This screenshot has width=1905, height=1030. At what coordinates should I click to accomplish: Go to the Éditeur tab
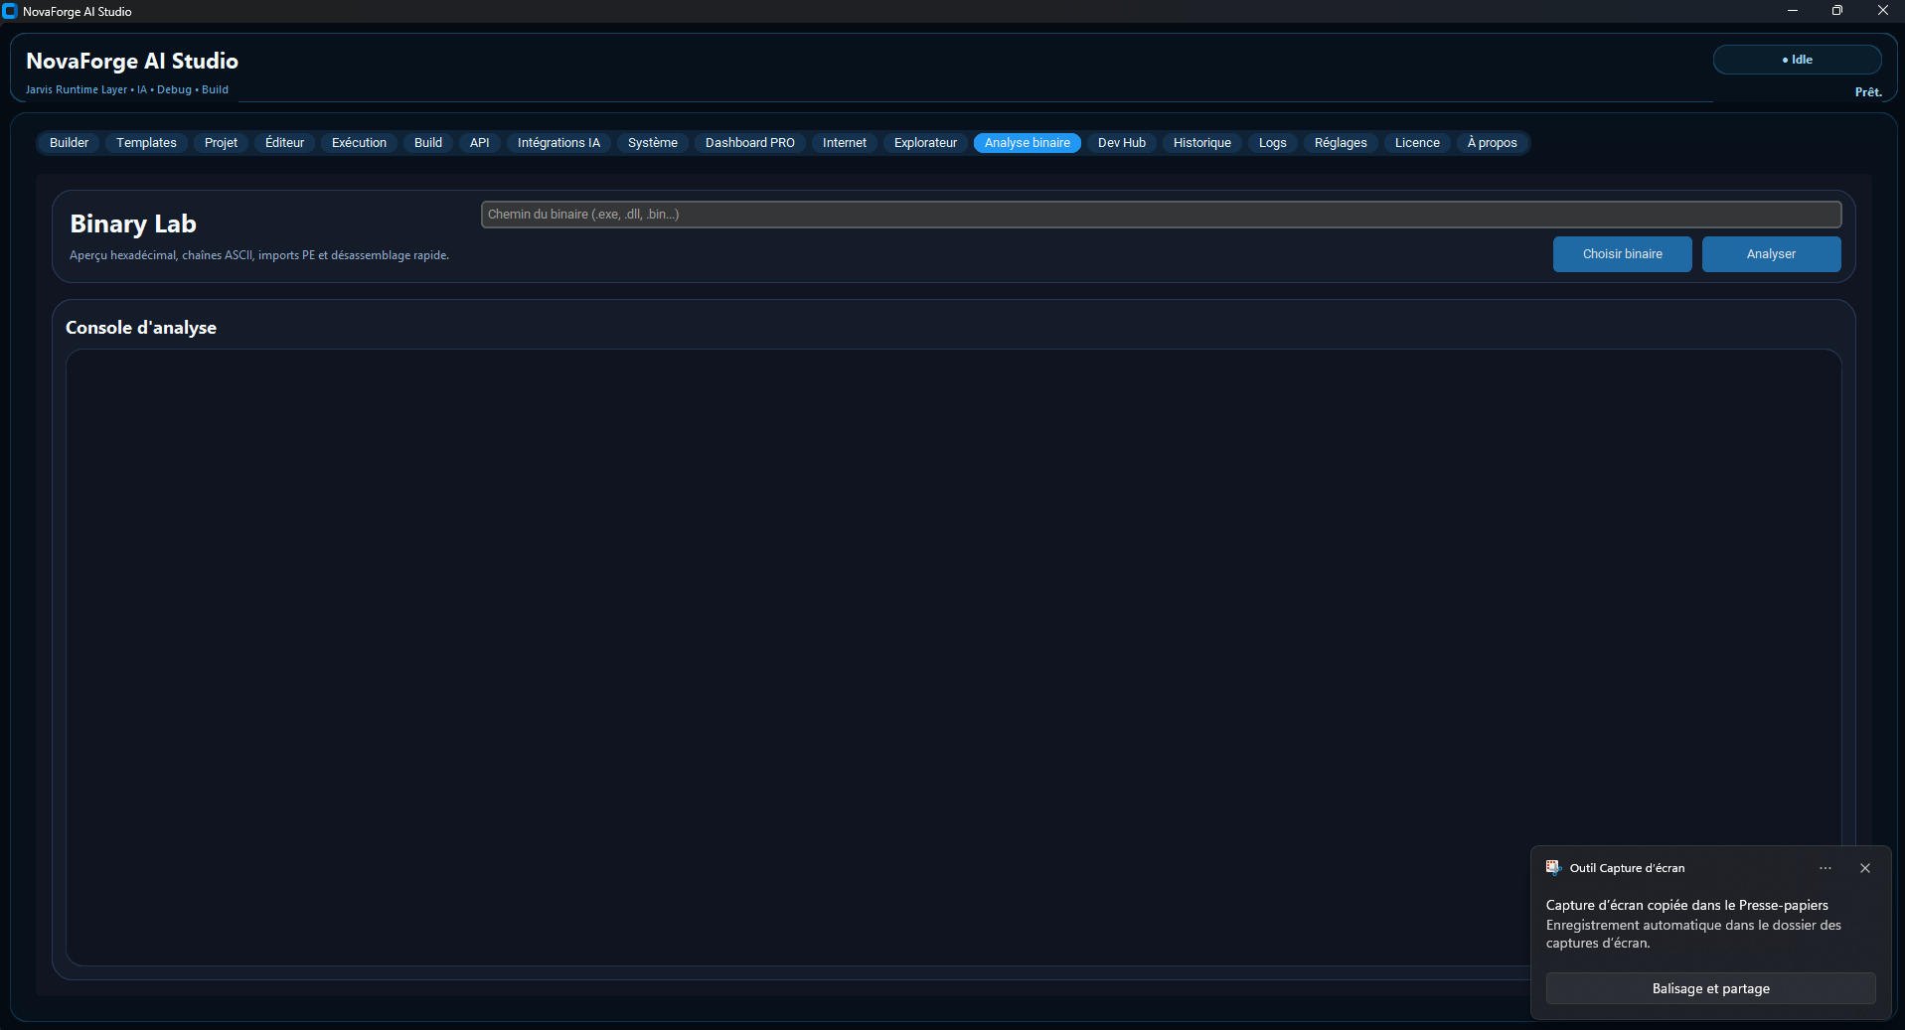tap(284, 143)
